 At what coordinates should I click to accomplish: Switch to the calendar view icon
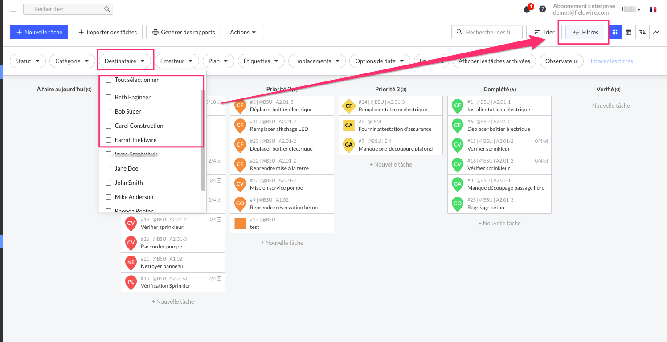(629, 32)
